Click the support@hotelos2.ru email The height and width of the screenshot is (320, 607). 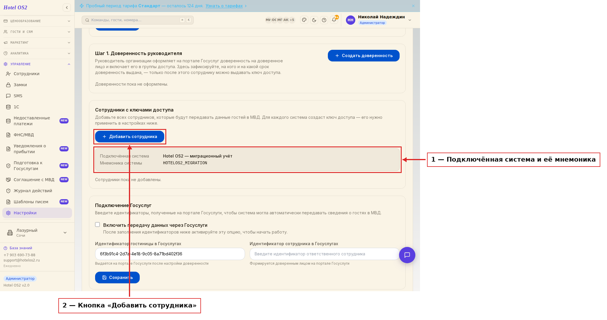click(22, 260)
